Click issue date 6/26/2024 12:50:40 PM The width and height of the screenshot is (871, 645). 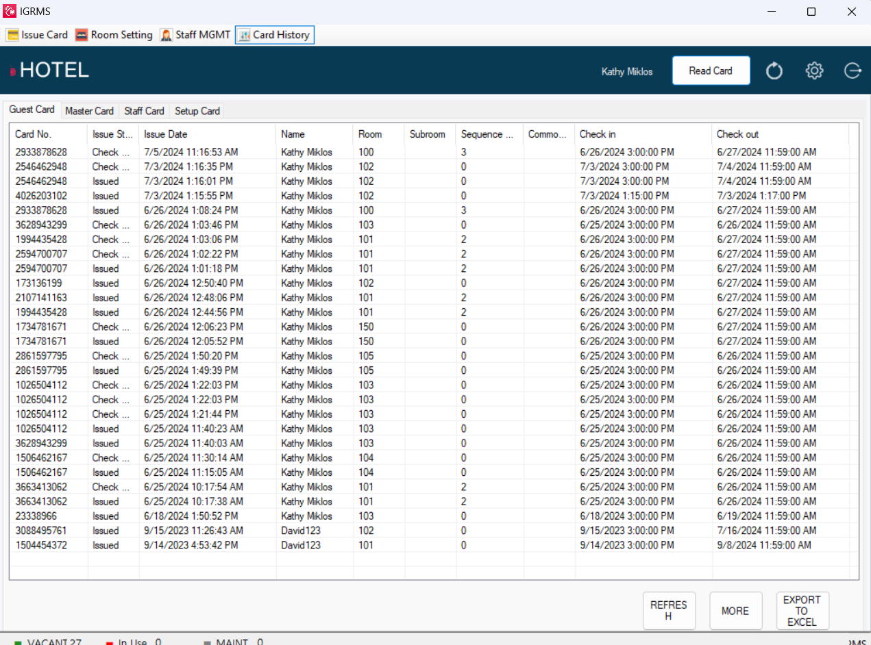[193, 283]
